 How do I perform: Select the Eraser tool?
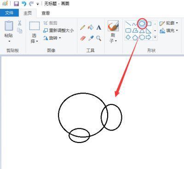[x=83, y=38]
